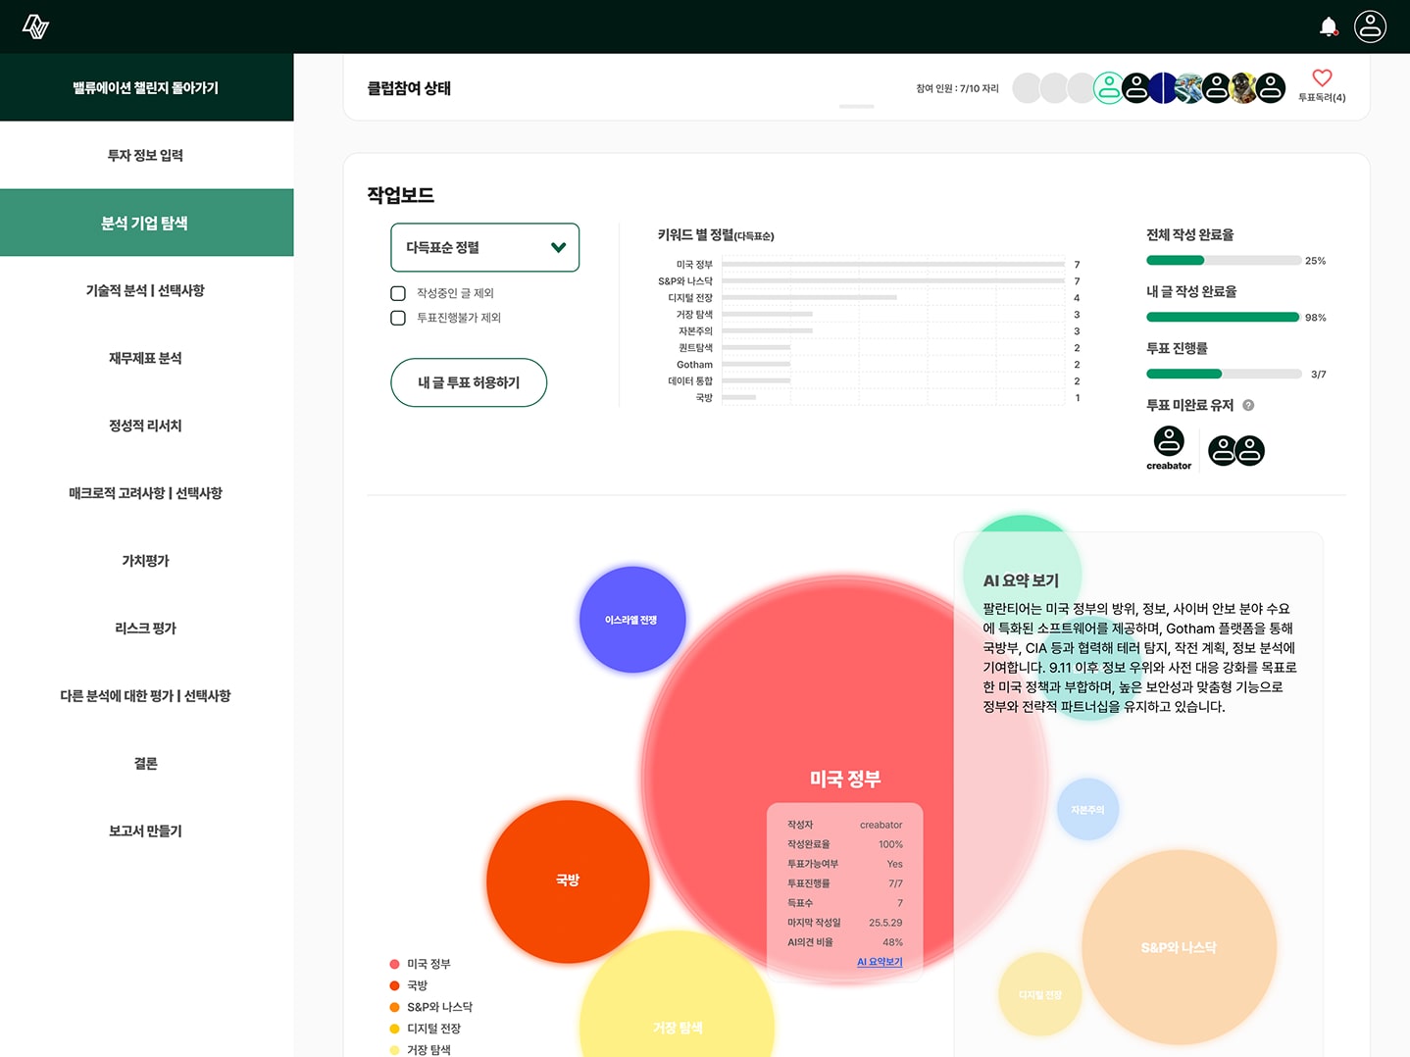Click the S&P와 나스닥 bar in chart
The image size is (1410, 1057).
click(892, 281)
